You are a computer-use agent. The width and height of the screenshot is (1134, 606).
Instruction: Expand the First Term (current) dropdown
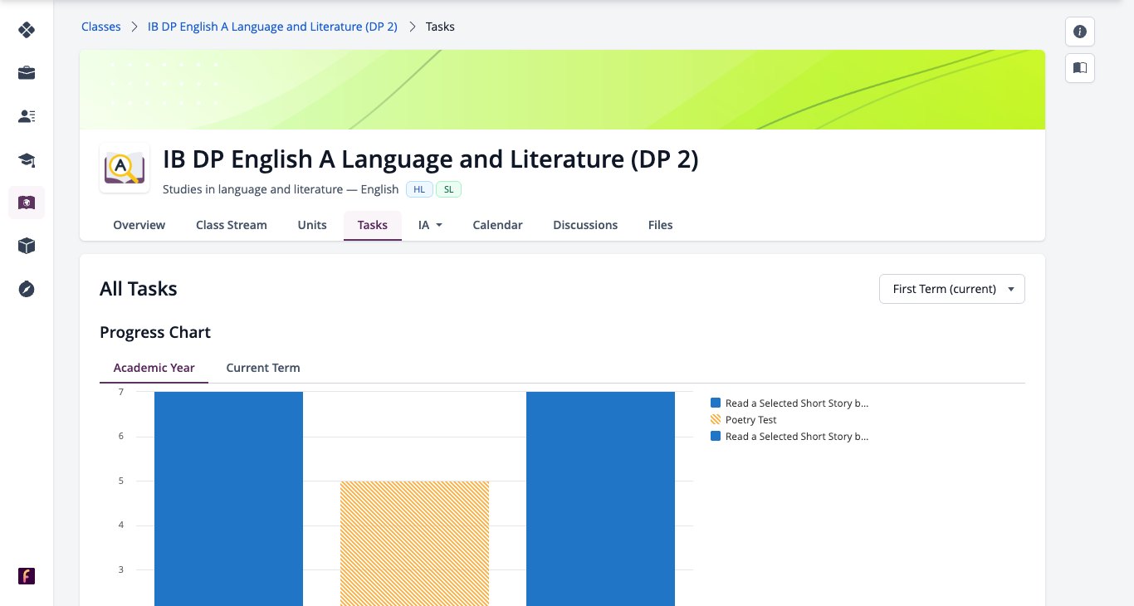tap(952, 289)
